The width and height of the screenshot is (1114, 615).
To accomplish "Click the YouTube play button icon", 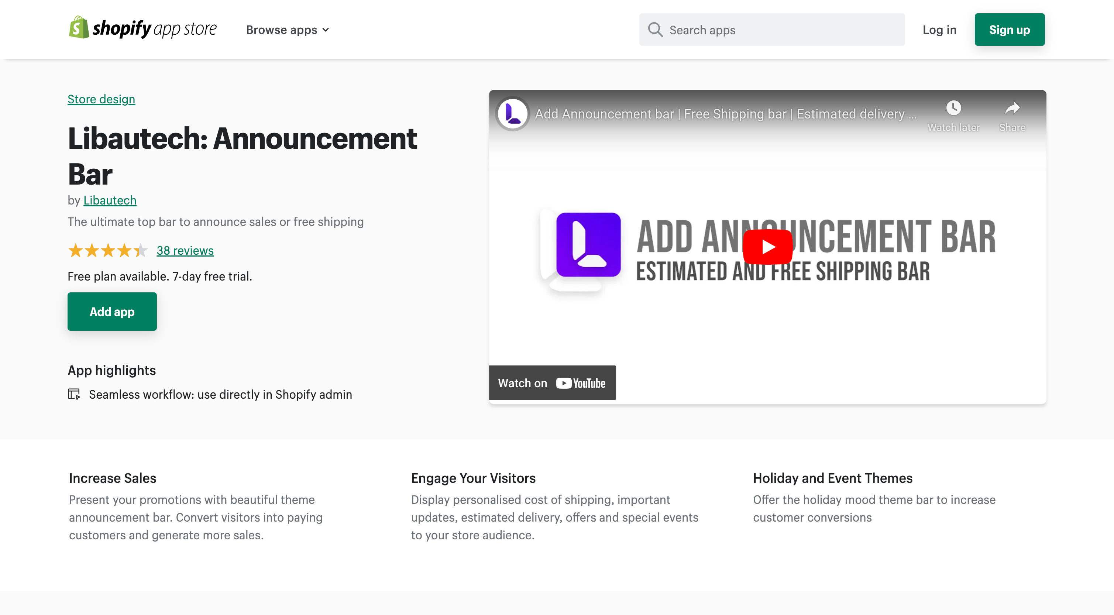I will tap(768, 247).
